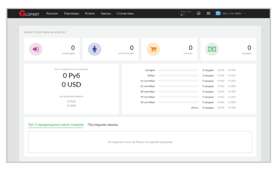This screenshot has width=279, height=170.
Task: Open the Ваш счет account balance
Action: 186,13
